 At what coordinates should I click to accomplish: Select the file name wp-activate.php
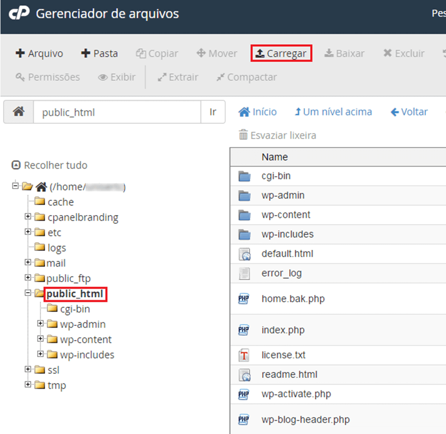296,394
